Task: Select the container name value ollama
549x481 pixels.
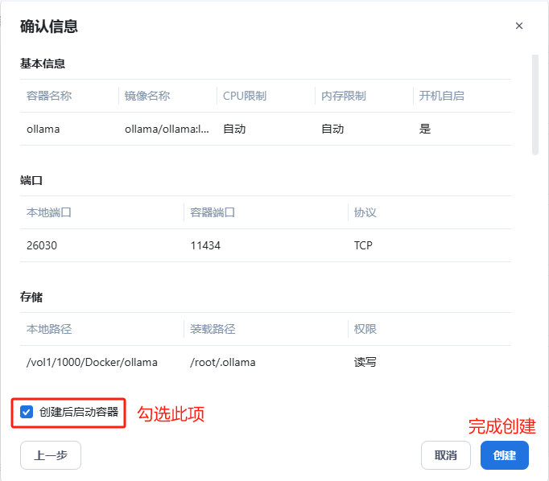Action: pyautogui.click(x=43, y=129)
